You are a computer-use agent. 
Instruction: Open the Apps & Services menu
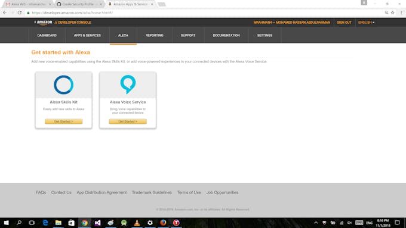tap(87, 35)
